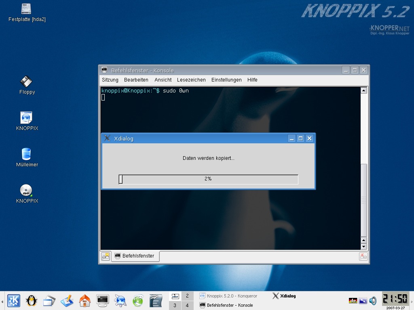Image resolution: width=414 pixels, height=310 pixels.
Task: Open the KDE K menu button
Action: (x=13, y=300)
